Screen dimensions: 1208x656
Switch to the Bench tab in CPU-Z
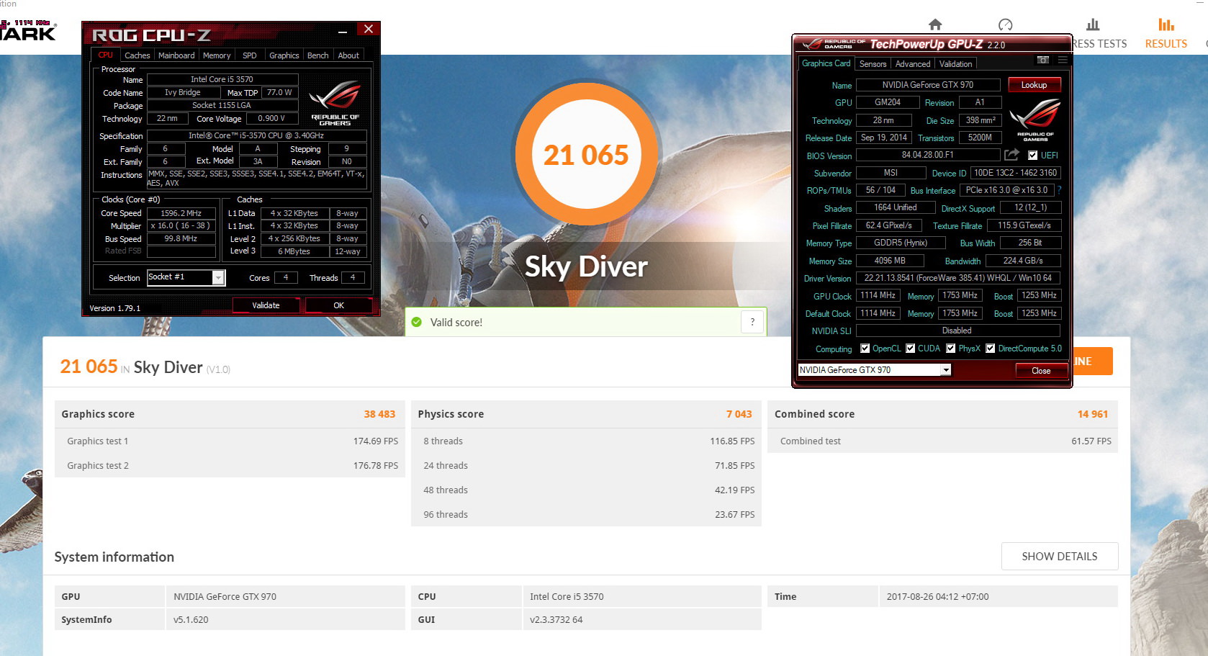coord(317,55)
